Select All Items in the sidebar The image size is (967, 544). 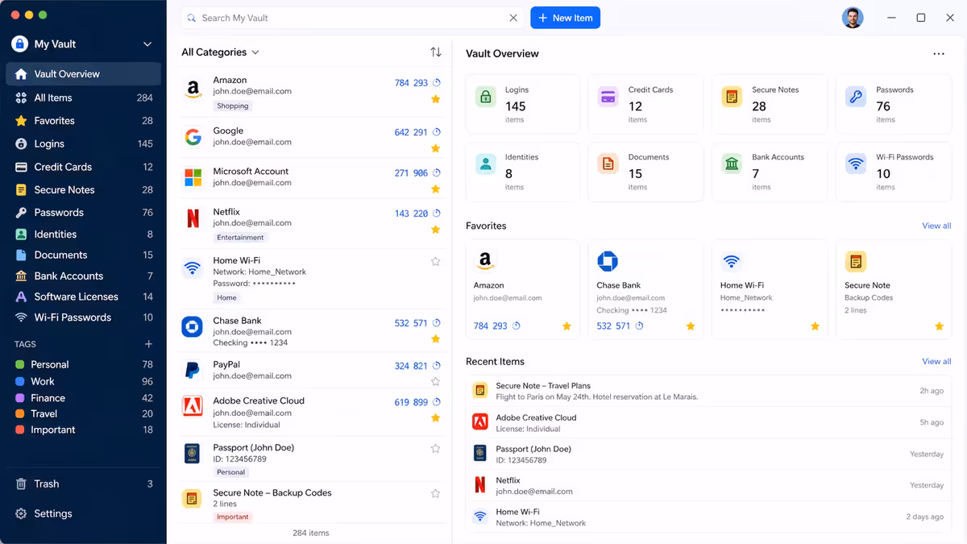84,98
